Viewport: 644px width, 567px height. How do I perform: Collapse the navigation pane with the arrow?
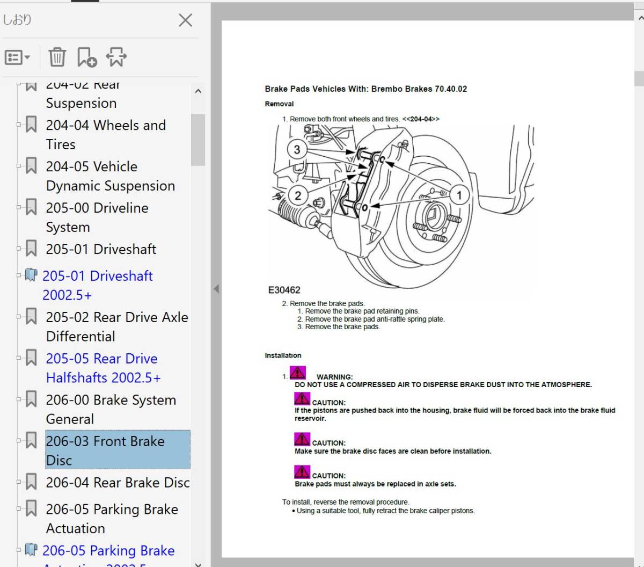[x=216, y=288]
